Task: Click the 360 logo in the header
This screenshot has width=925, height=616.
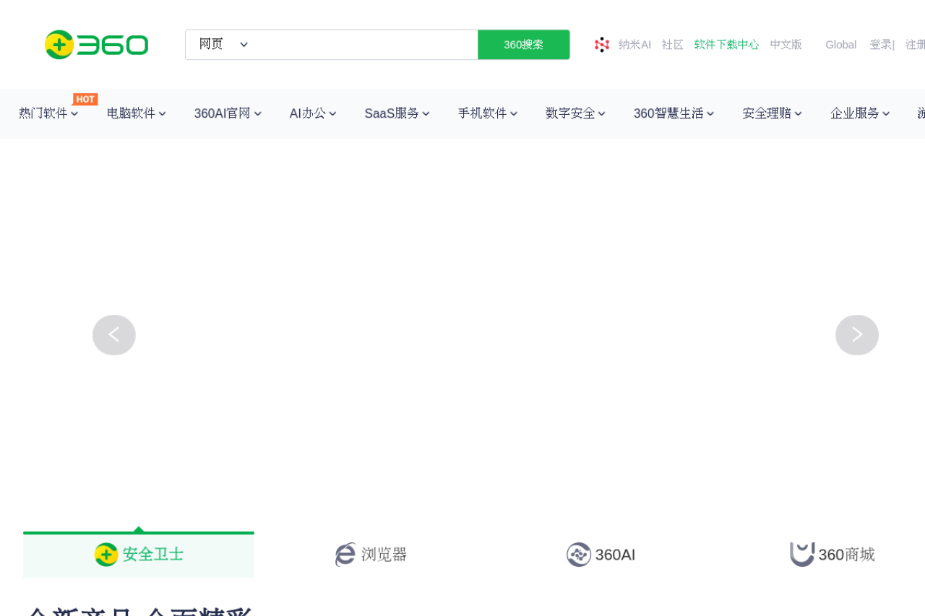Action: 96,45
